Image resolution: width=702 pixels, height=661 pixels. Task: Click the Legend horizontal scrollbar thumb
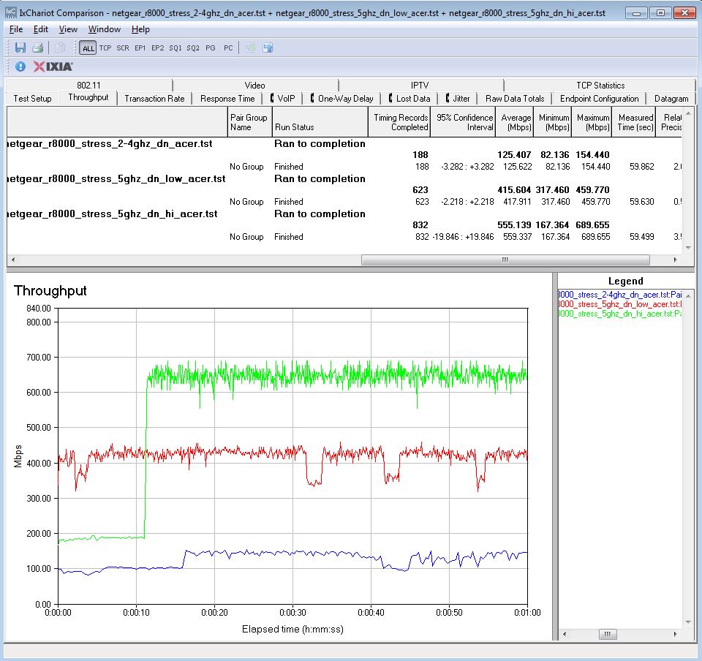[608, 634]
